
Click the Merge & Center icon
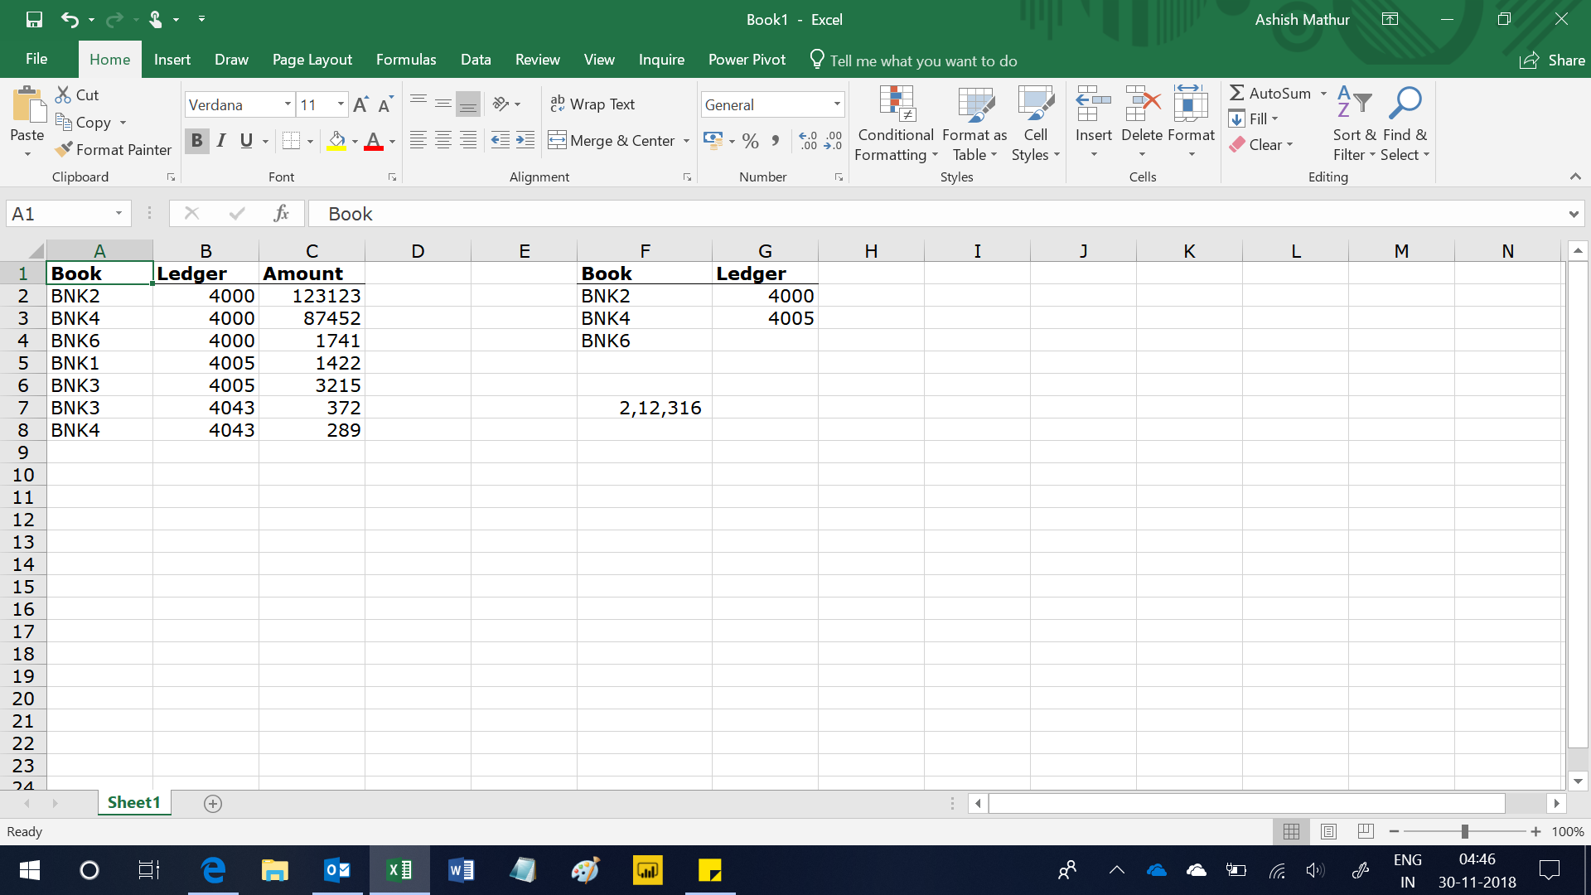point(557,140)
